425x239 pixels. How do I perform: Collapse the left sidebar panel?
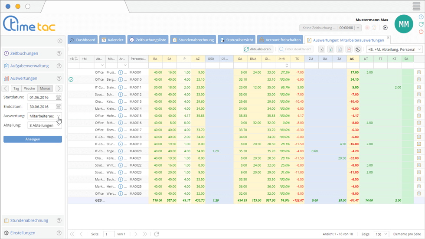click(60, 41)
